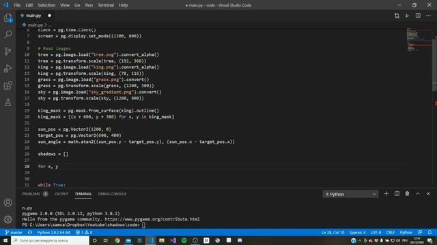Viewport: 437px width, 245px height.
Task: Switch to the Output panel tab
Action: [61, 193]
